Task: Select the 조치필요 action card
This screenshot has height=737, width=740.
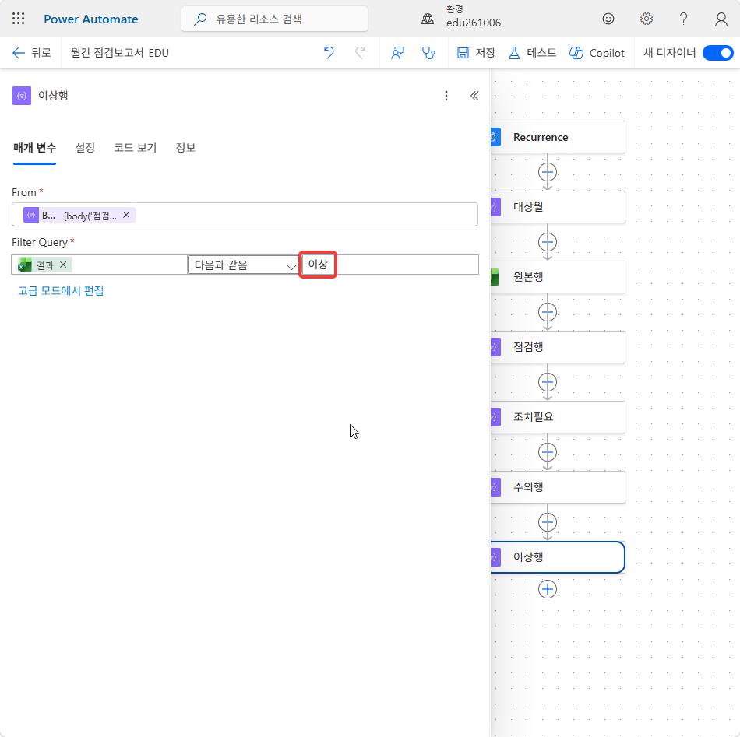Action: click(558, 417)
